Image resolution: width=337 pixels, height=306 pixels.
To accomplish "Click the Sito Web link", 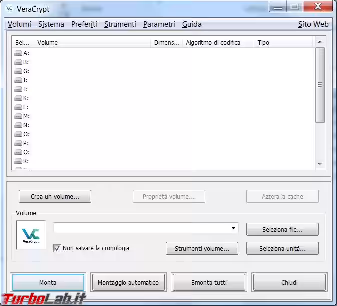I will click(313, 24).
